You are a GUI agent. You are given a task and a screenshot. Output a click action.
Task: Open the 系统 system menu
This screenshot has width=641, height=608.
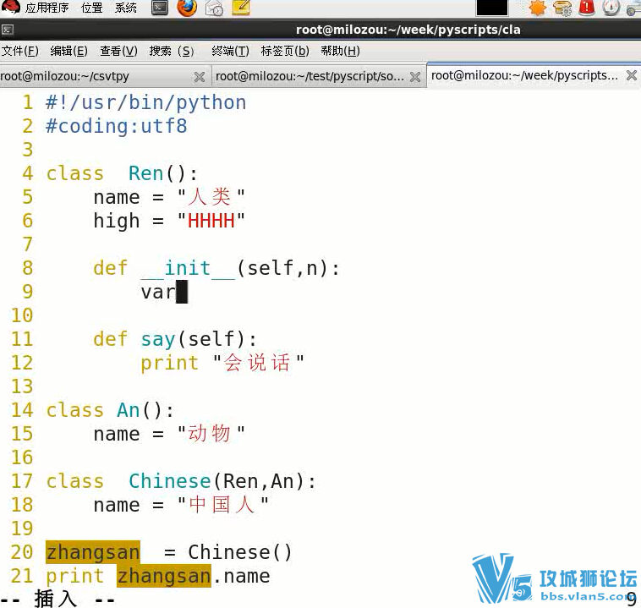pos(125,8)
